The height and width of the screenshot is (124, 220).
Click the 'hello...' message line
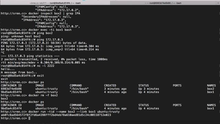tap(8, 69)
